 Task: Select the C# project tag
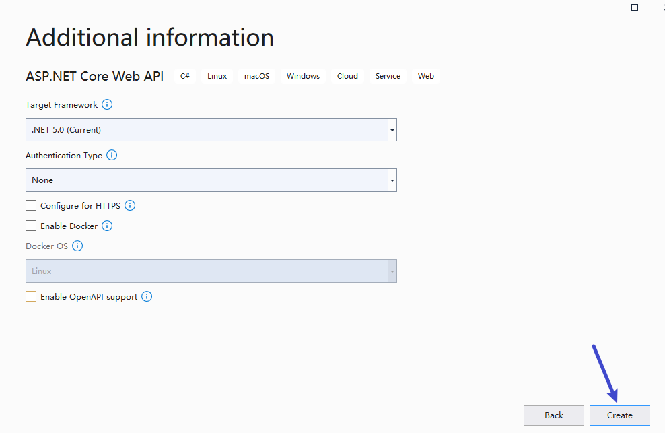[184, 76]
